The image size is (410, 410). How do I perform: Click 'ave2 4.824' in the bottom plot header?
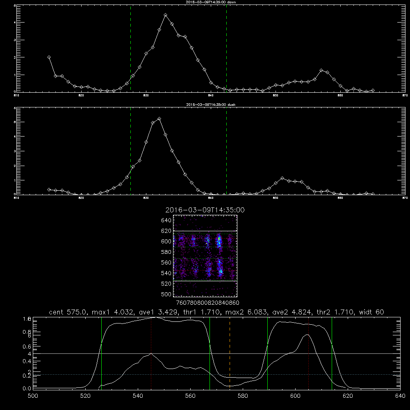coord(292,312)
